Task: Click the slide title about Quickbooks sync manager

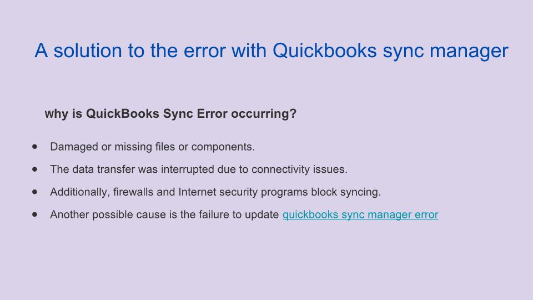Action: tap(271, 51)
